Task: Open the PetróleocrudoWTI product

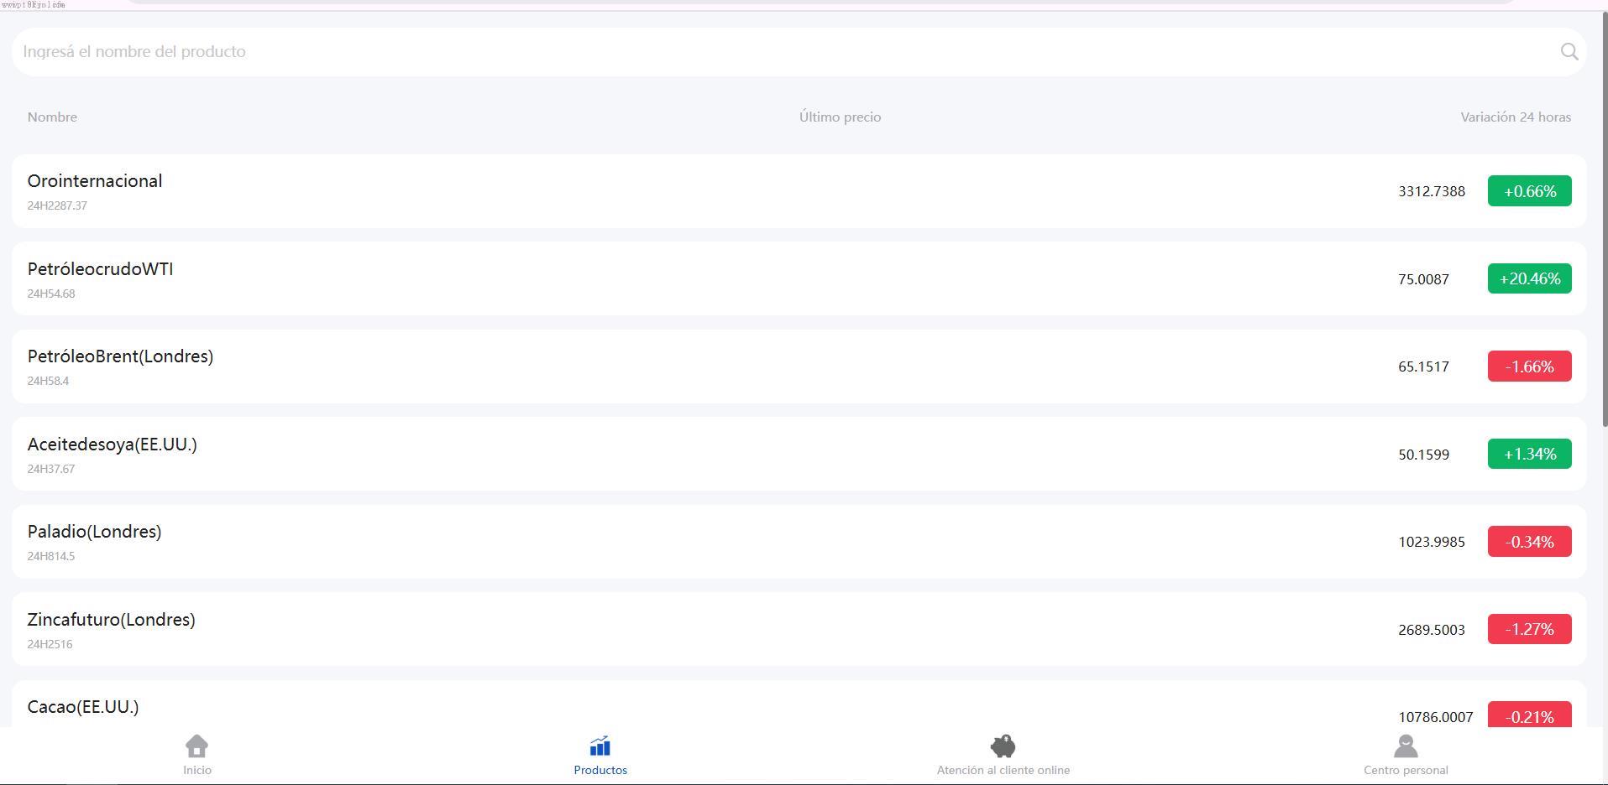Action: point(100,269)
